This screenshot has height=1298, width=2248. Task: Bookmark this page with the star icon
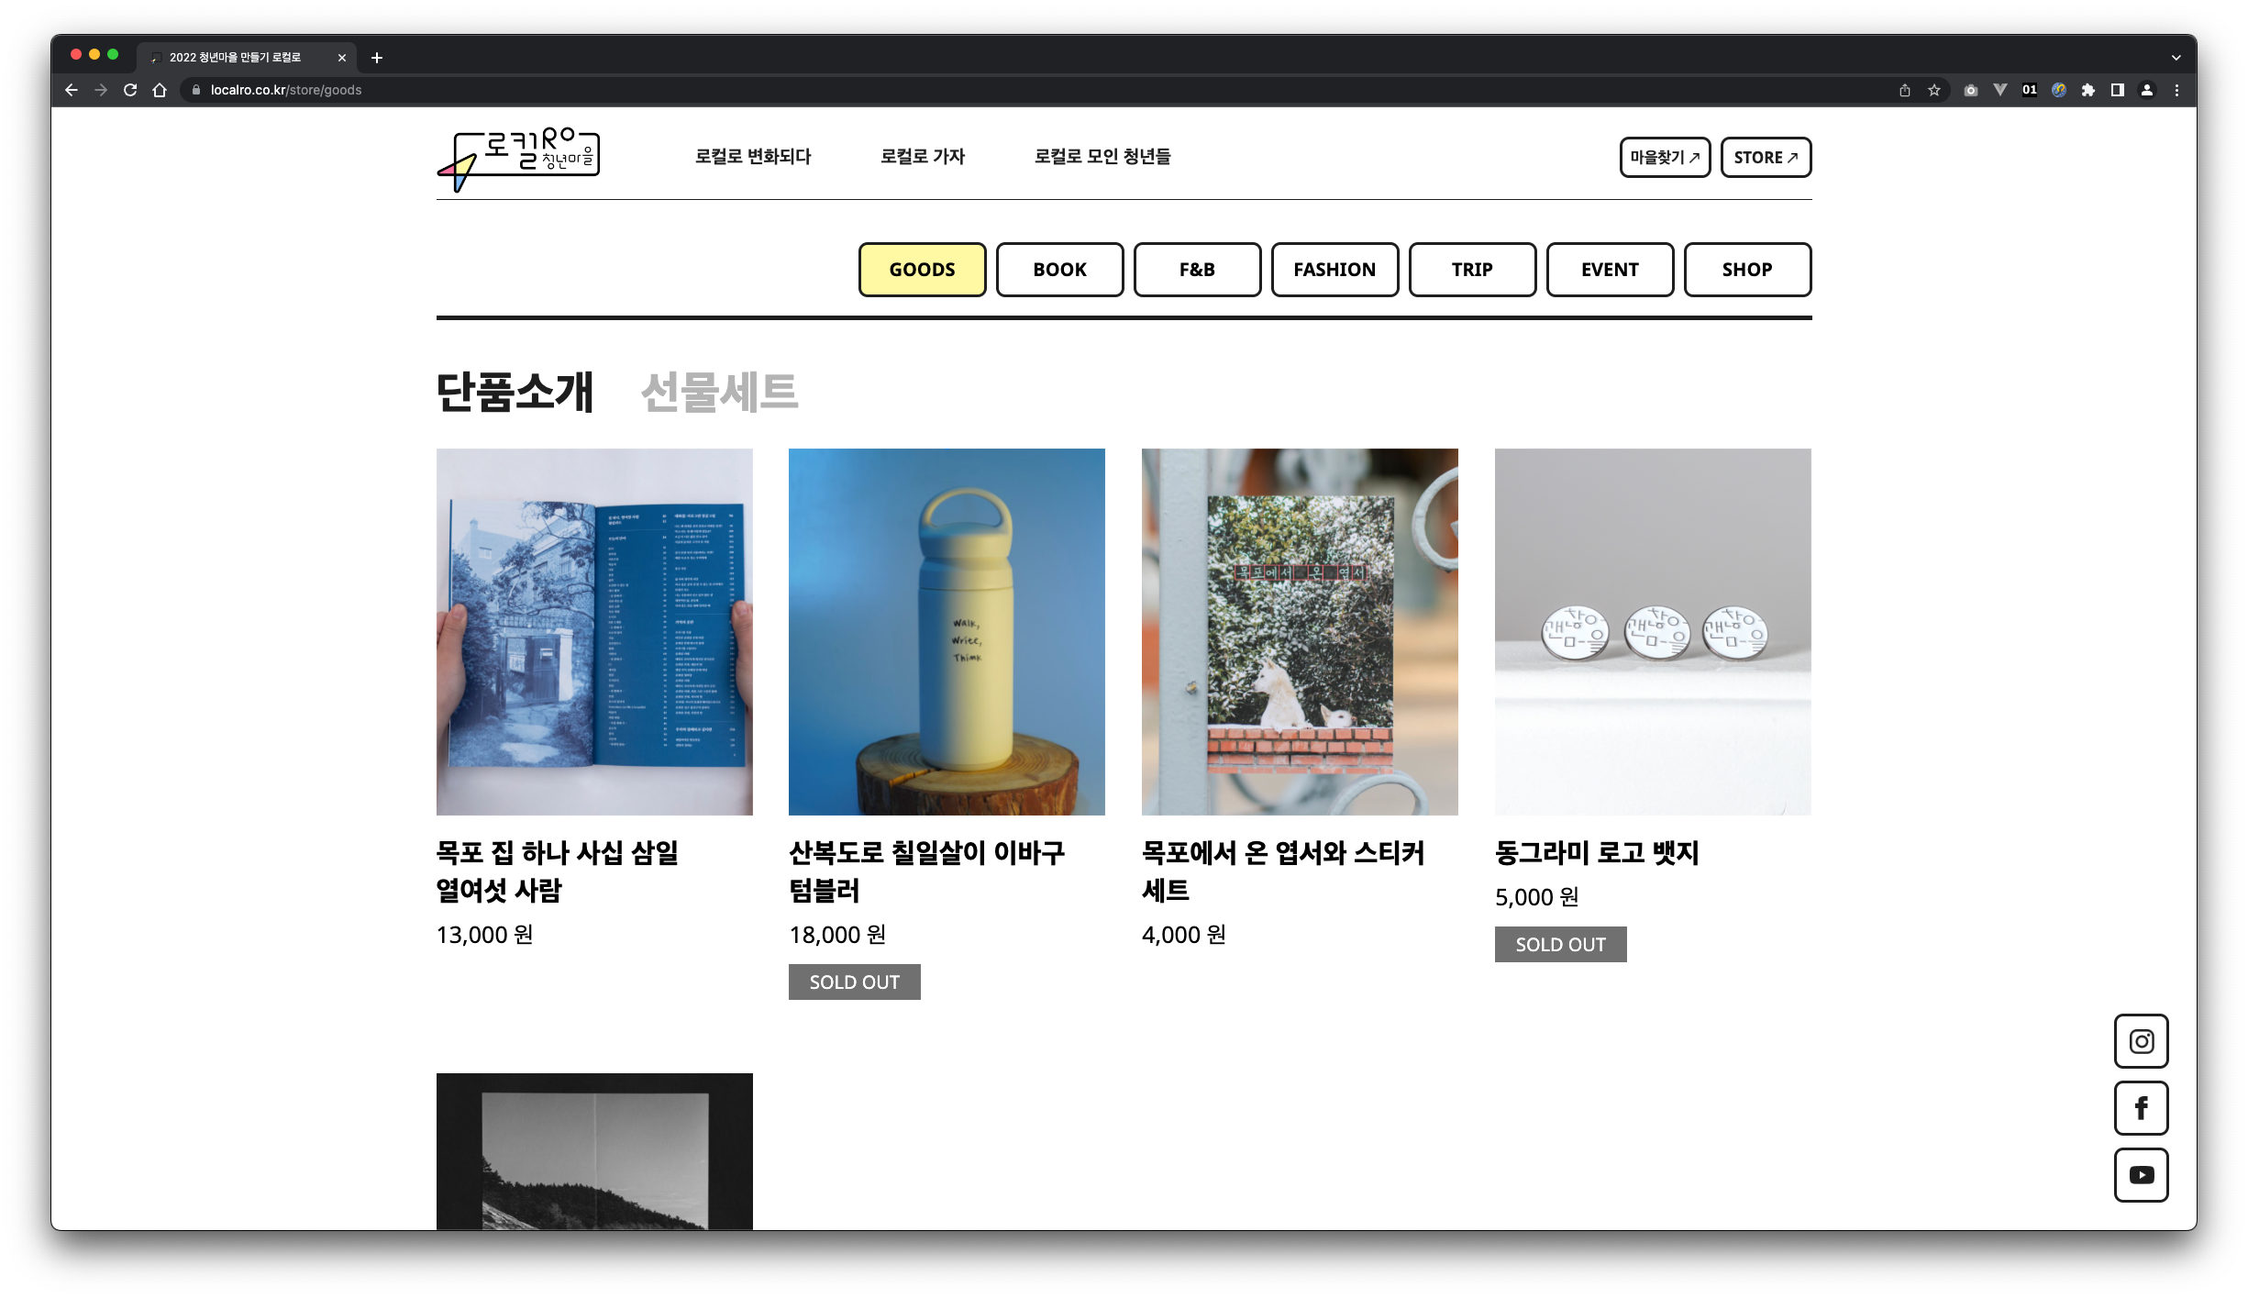click(x=1934, y=90)
